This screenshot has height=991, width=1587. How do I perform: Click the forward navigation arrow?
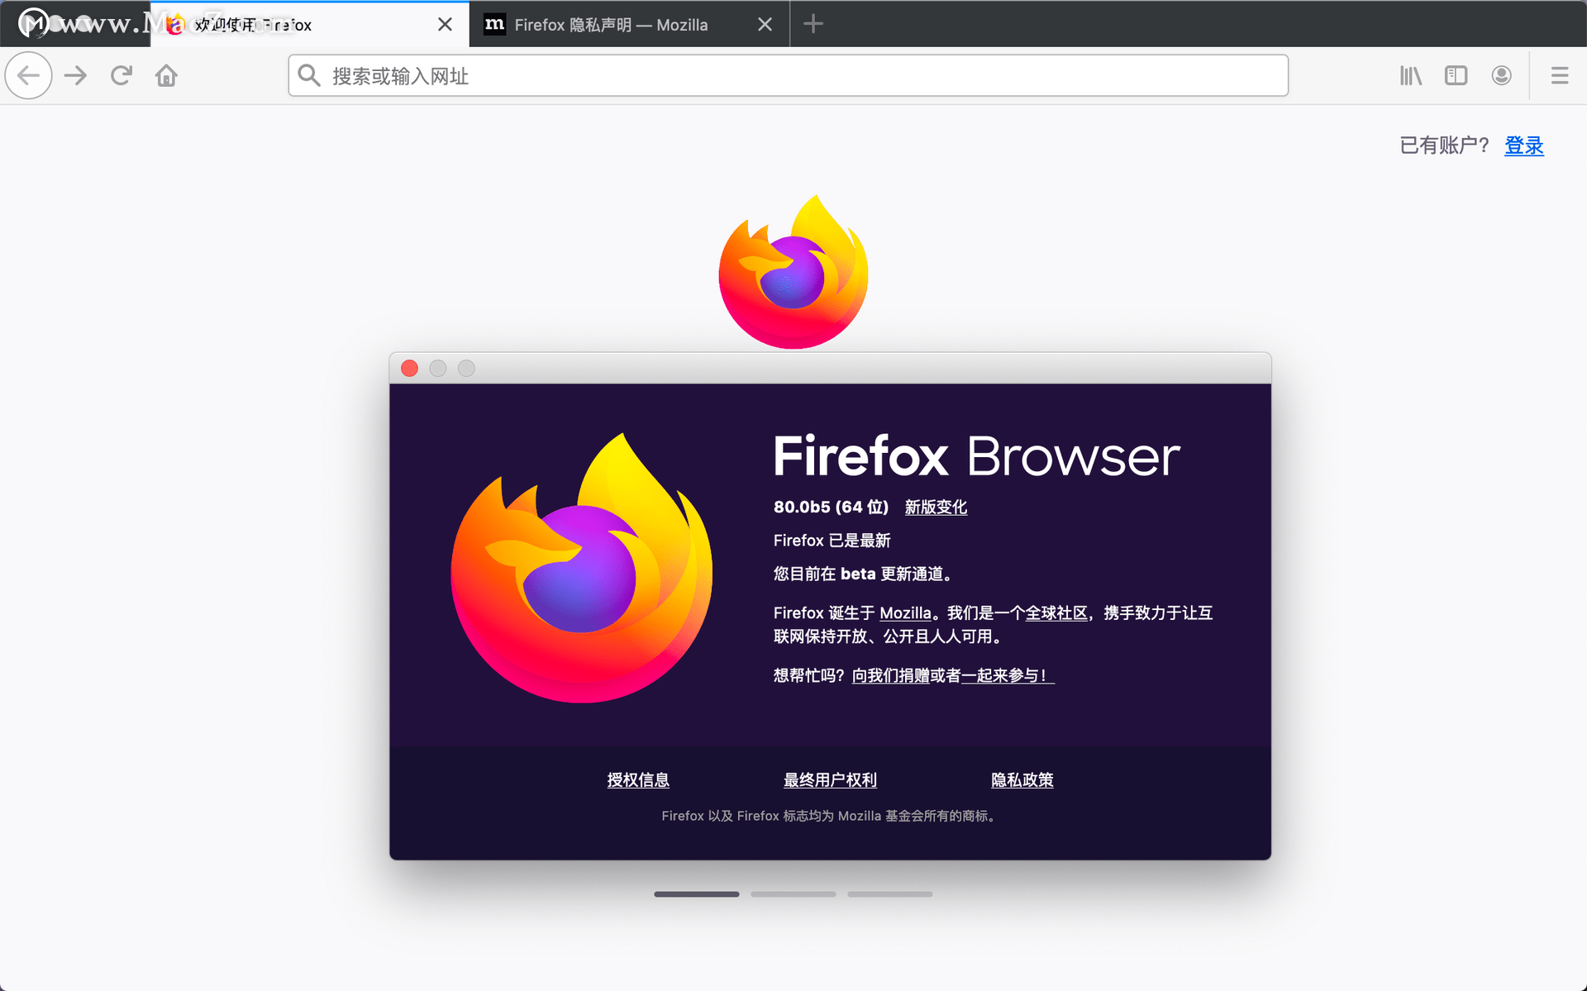(x=76, y=76)
